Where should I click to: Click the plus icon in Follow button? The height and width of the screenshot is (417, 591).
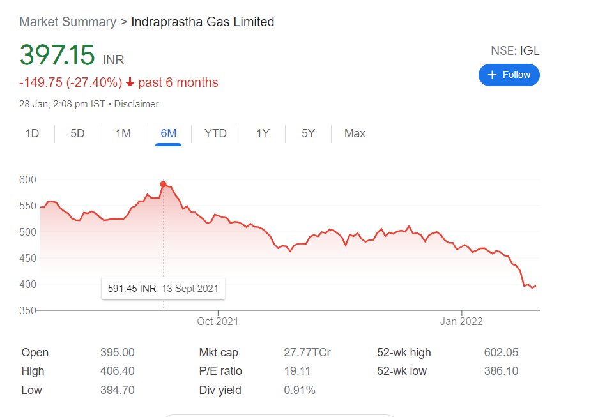pos(492,75)
